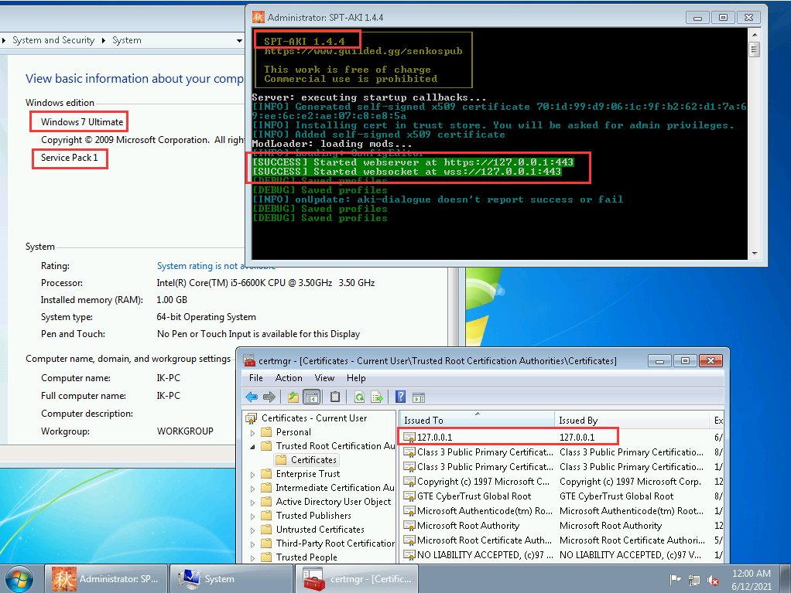Click the certificate icon of NO LIABILITY ACCEPTED row
Image resolution: width=791 pixels, height=593 pixels.
pos(409,554)
